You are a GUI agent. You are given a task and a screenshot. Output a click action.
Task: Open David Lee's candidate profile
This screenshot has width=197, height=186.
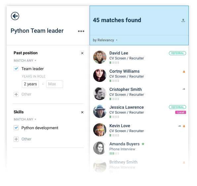click(x=119, y=53)
